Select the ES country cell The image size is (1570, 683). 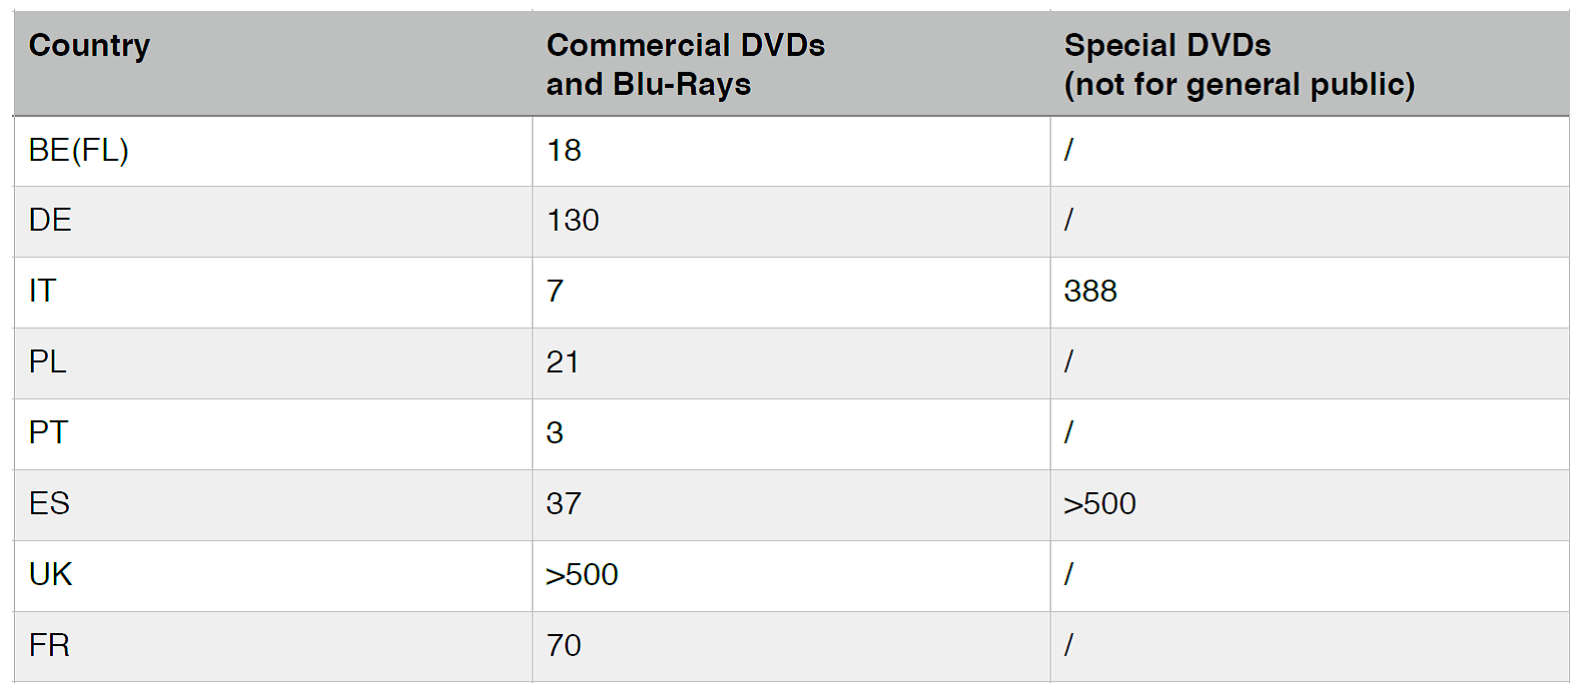[x=49, y=504]
